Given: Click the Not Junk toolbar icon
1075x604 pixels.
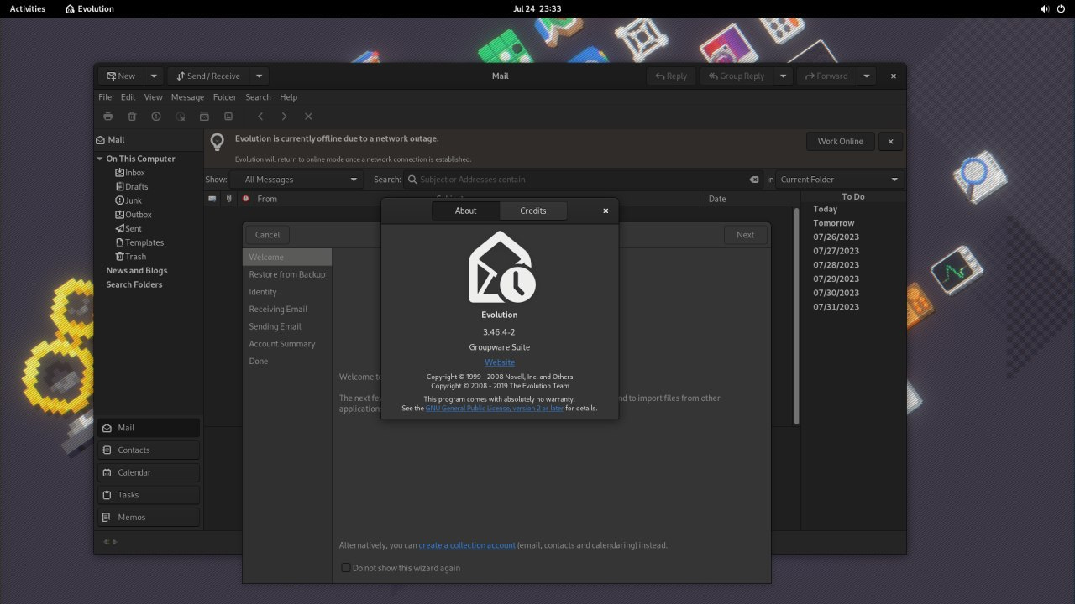Looking at the screenshot, I should pyautogui.click(x=181, y=117).
